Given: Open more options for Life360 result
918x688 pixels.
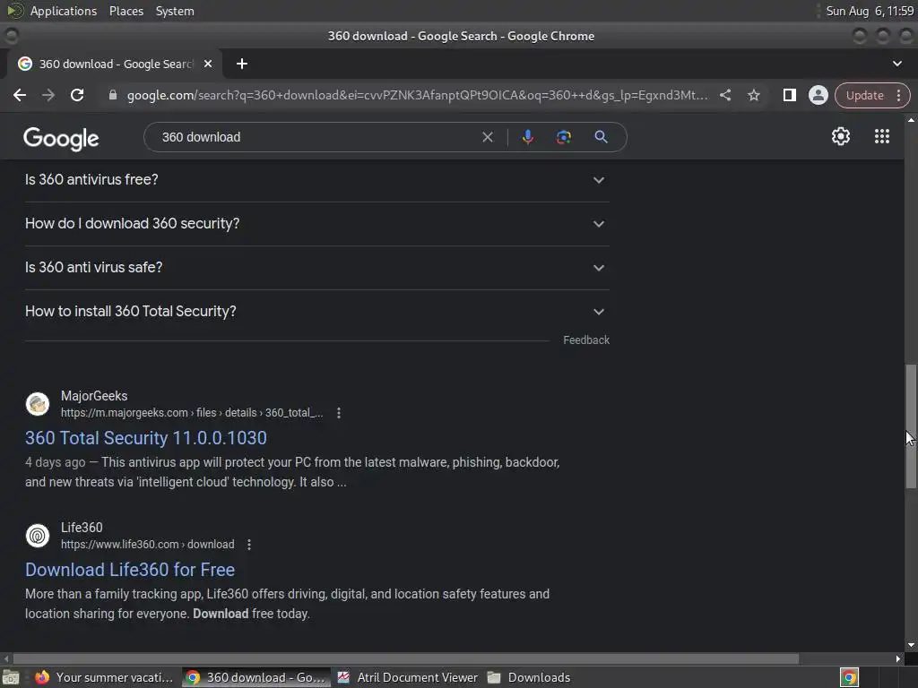Looking at the screenshot, I should [249, 545].
